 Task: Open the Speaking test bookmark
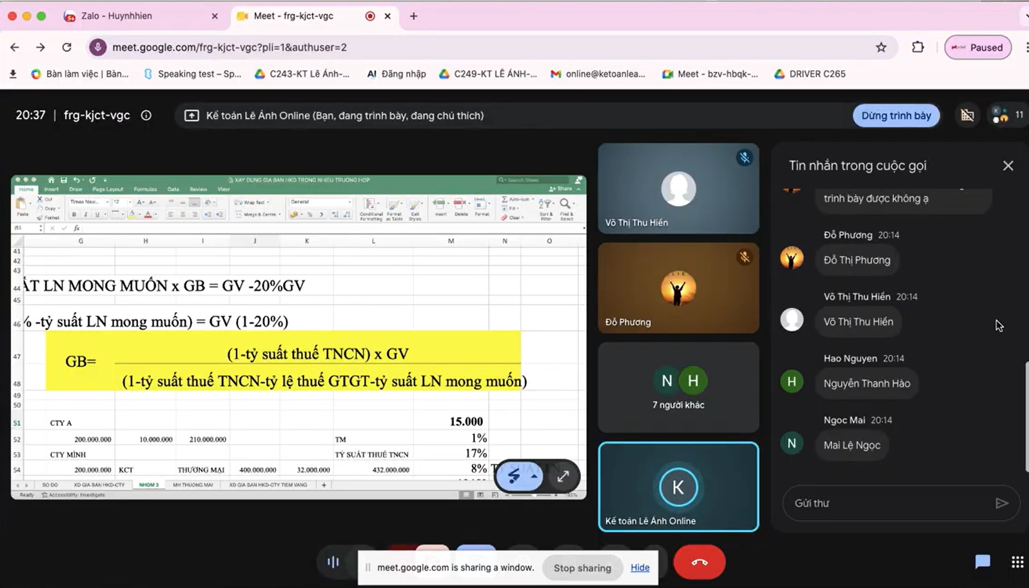point(192,74)
